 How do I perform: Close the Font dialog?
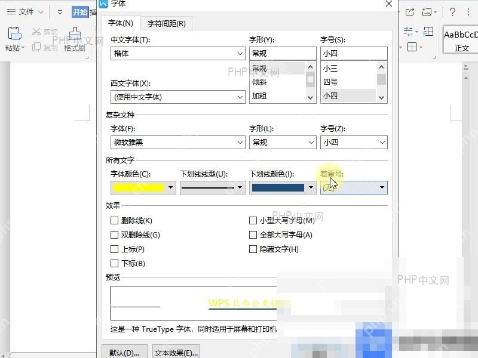pos(389,4)
